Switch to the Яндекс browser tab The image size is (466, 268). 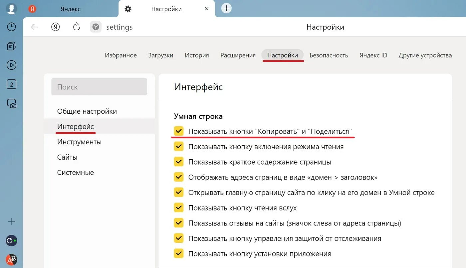click(x=71, y=9)
